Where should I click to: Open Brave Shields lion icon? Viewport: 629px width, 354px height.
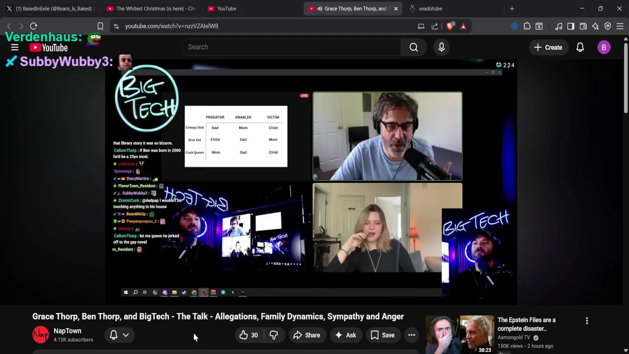(x=450, y=26)
